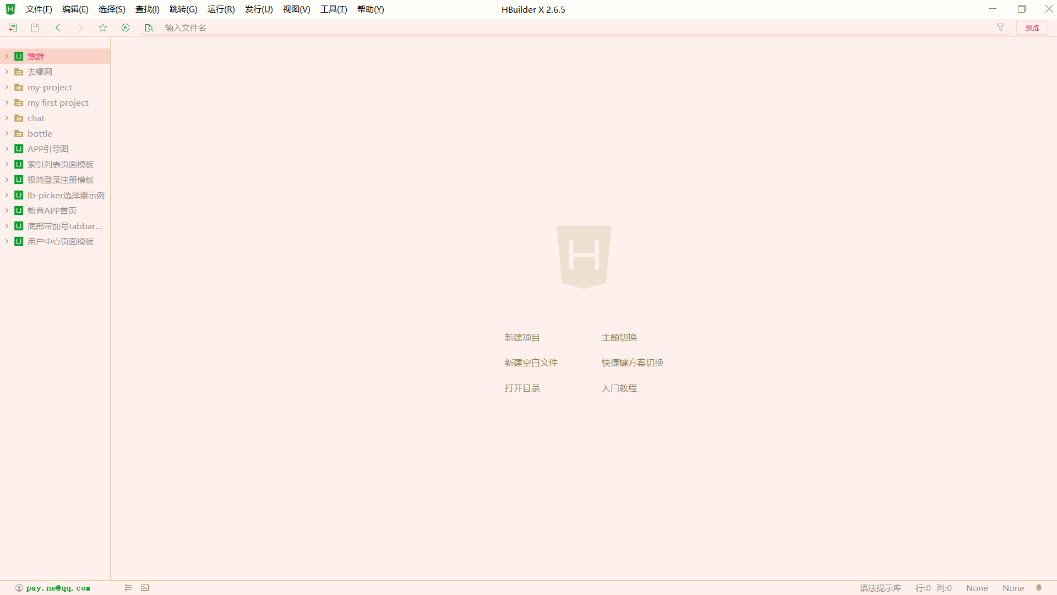Expand the 底部带加号tabbar project
1057x595 pixels.
tap(7, 226)
